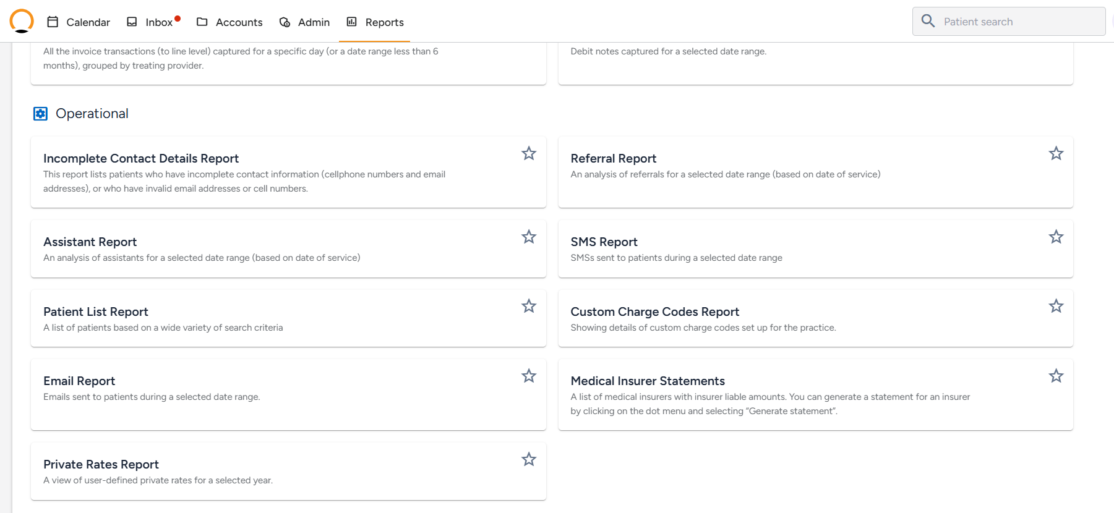Click the Calendar icon in navigation
1114x513 pixels.
[x=53, y=22]
